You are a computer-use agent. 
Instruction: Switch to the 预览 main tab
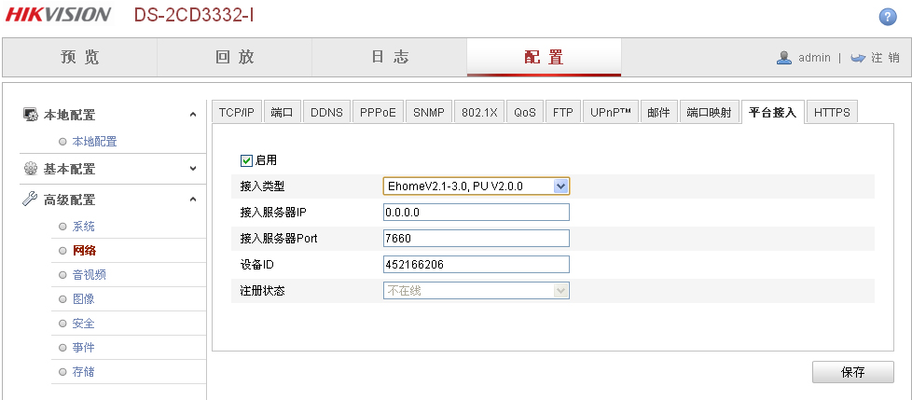coord(80,57)
